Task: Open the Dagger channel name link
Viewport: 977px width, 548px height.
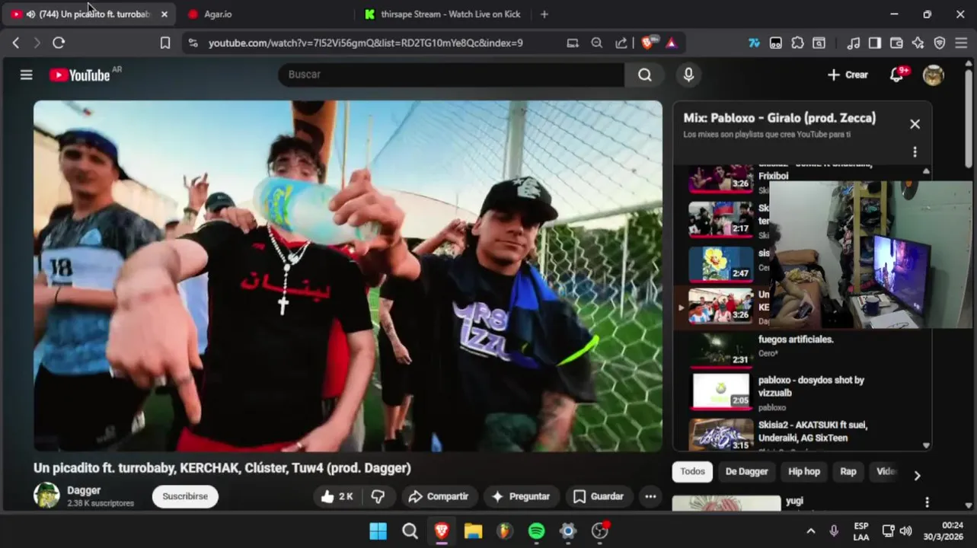Action: [84, 490]
